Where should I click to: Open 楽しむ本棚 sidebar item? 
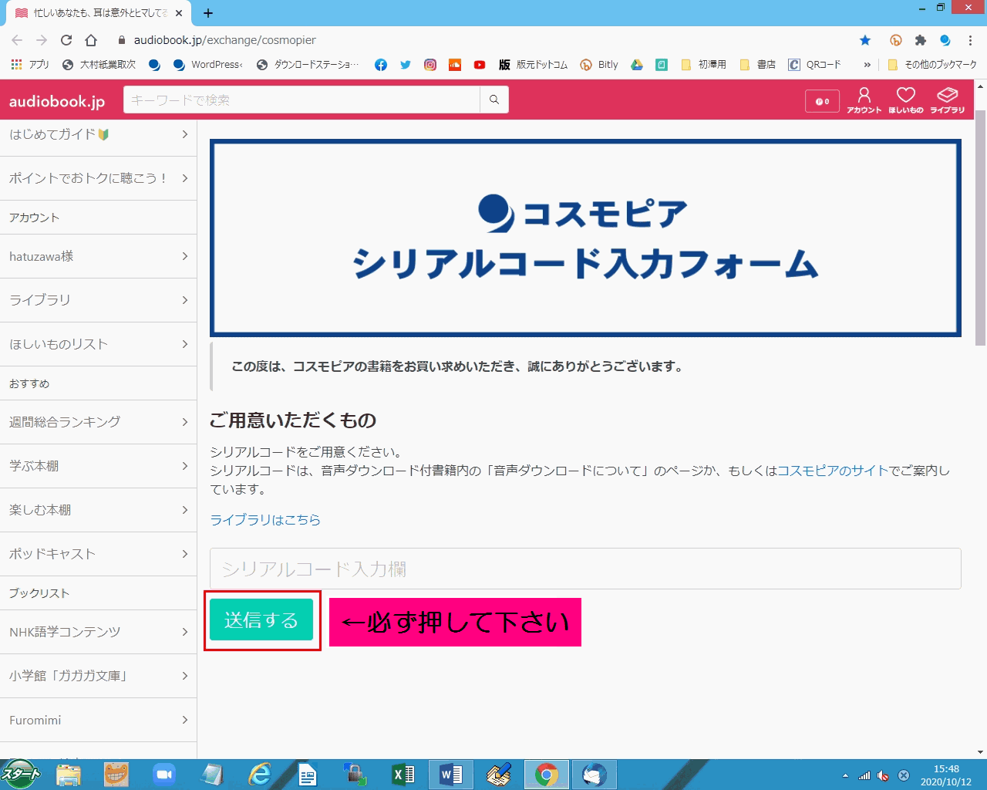point(98,510)
